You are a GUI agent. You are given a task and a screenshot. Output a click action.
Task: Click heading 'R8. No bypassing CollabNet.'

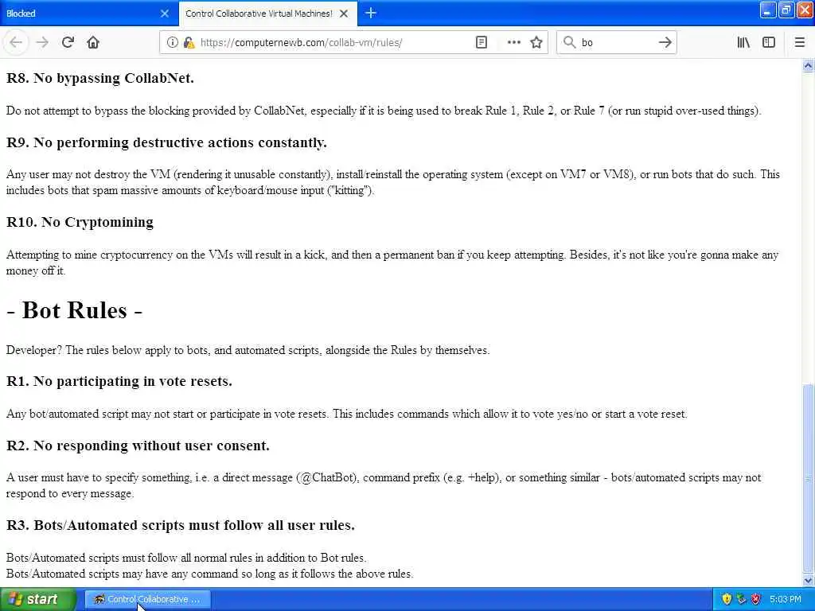click(99, 78)
